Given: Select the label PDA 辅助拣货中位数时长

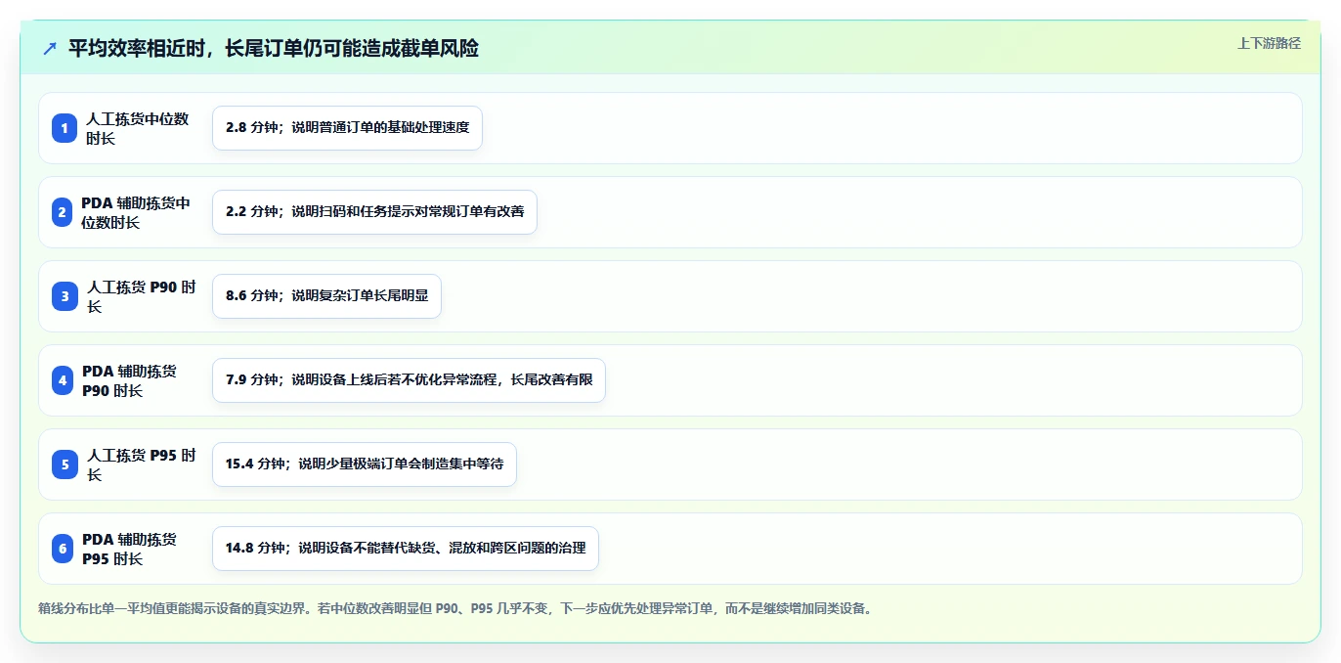Looking at the screenshot, I should (x=136, y=212).
